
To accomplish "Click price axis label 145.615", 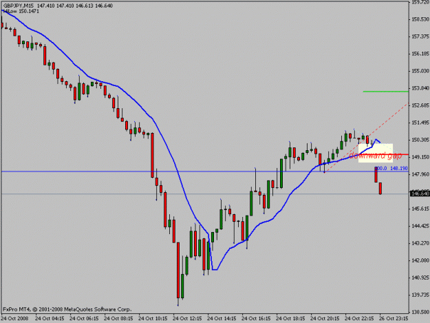I will pyautogui.click(x=420, y=209).
